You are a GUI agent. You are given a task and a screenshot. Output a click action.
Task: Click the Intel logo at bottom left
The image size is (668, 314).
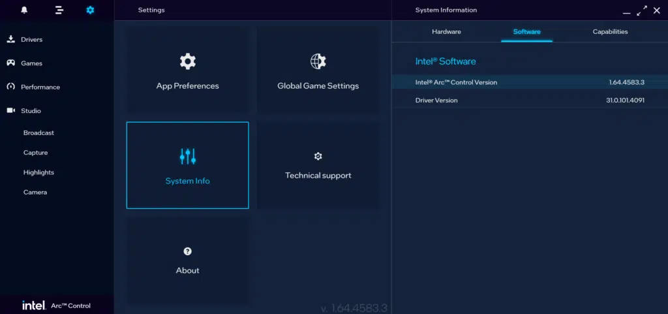34,306
